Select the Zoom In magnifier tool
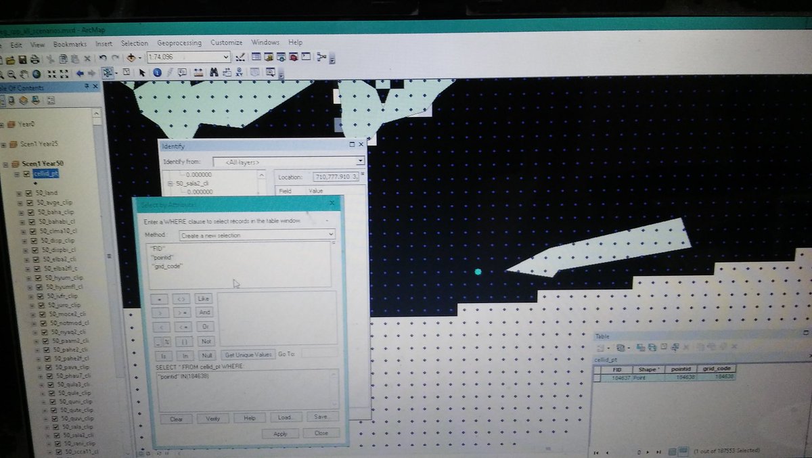The image size is (812, 458). point(2,74)
